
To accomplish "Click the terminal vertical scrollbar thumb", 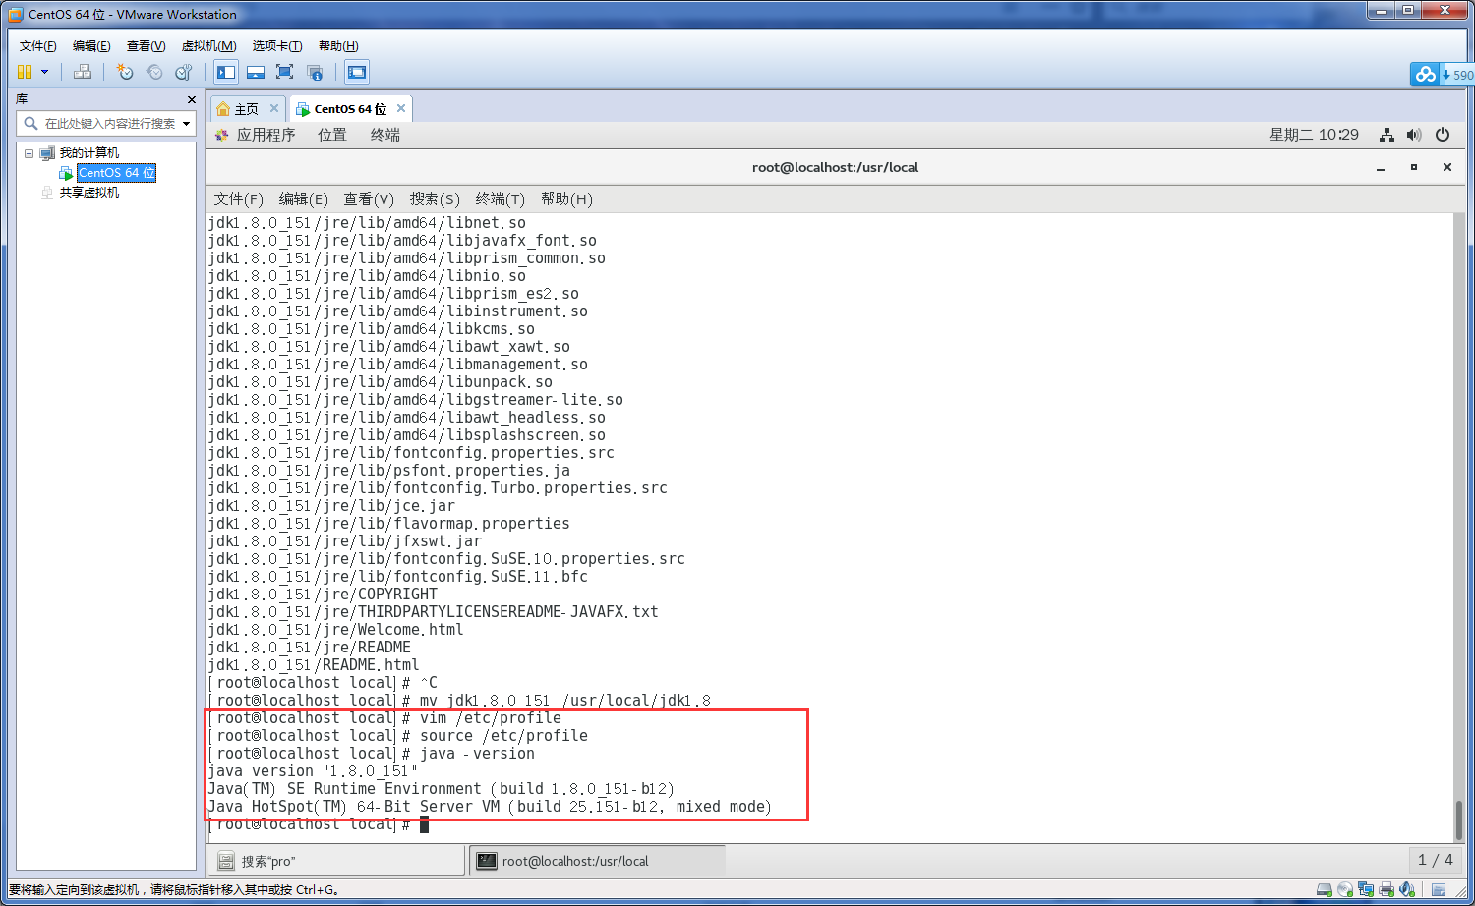I will (x=1458, y=820).
